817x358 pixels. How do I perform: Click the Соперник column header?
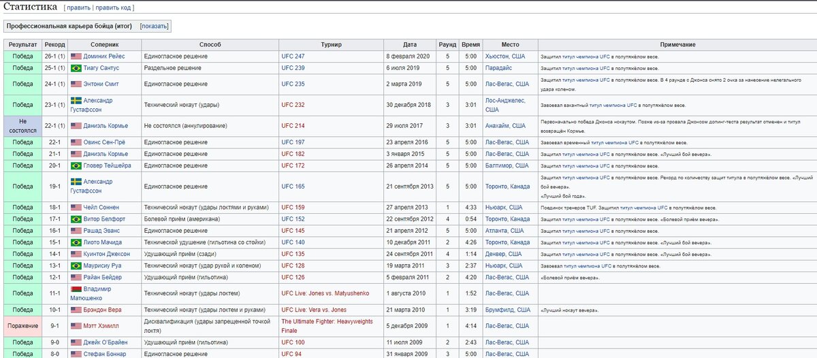[x=105, y=44]
